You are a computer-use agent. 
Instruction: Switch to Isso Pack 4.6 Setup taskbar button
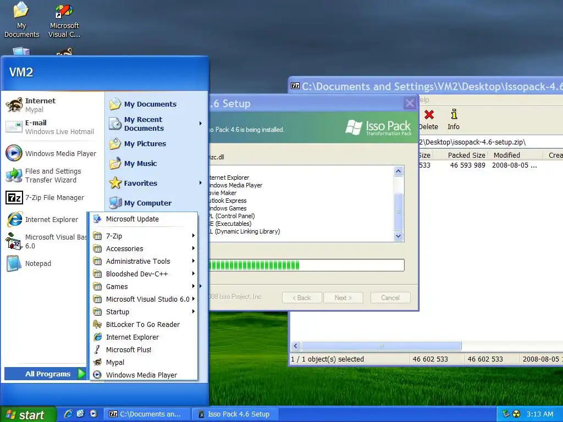pos(235,414)
